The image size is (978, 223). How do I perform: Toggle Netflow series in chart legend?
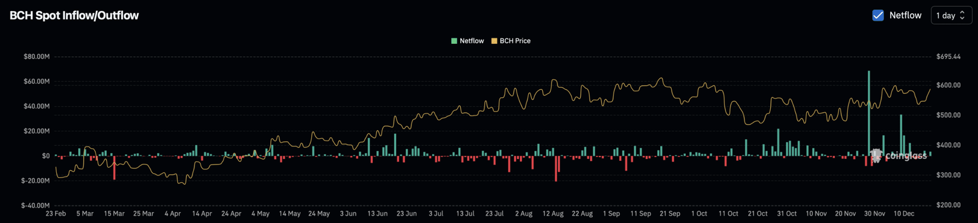point(468,41)
